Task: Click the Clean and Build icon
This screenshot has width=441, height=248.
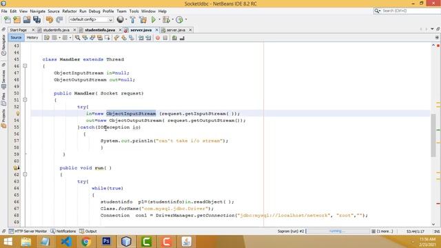Action: tap(143, 20)
